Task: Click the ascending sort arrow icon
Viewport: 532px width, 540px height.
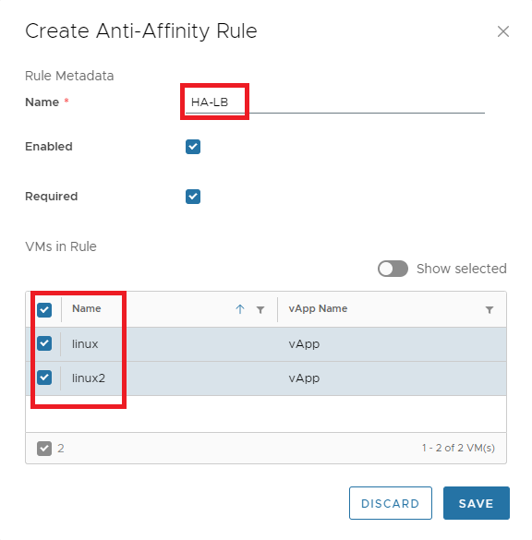Action: [240, 309]
